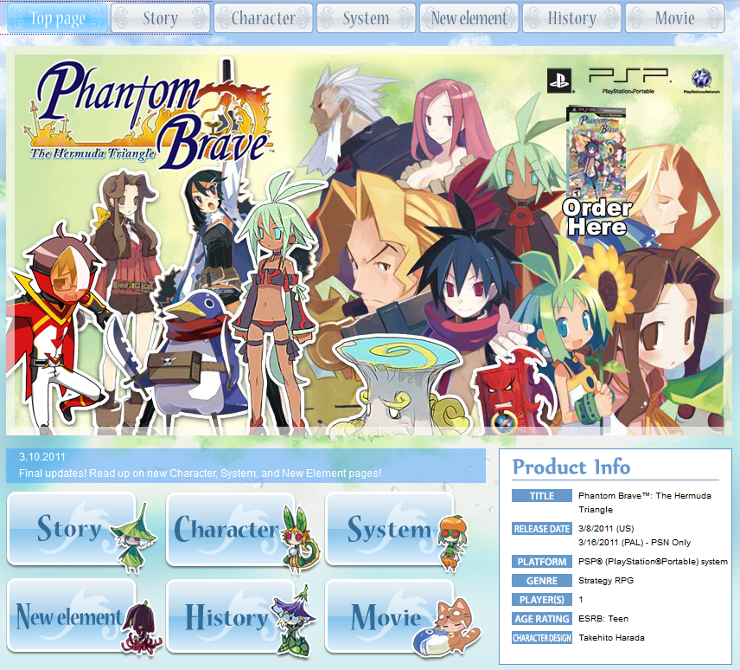740x670 pixels.
Task: Click the PlayStation Network logo icon
Action: click(x=702, y=81)
